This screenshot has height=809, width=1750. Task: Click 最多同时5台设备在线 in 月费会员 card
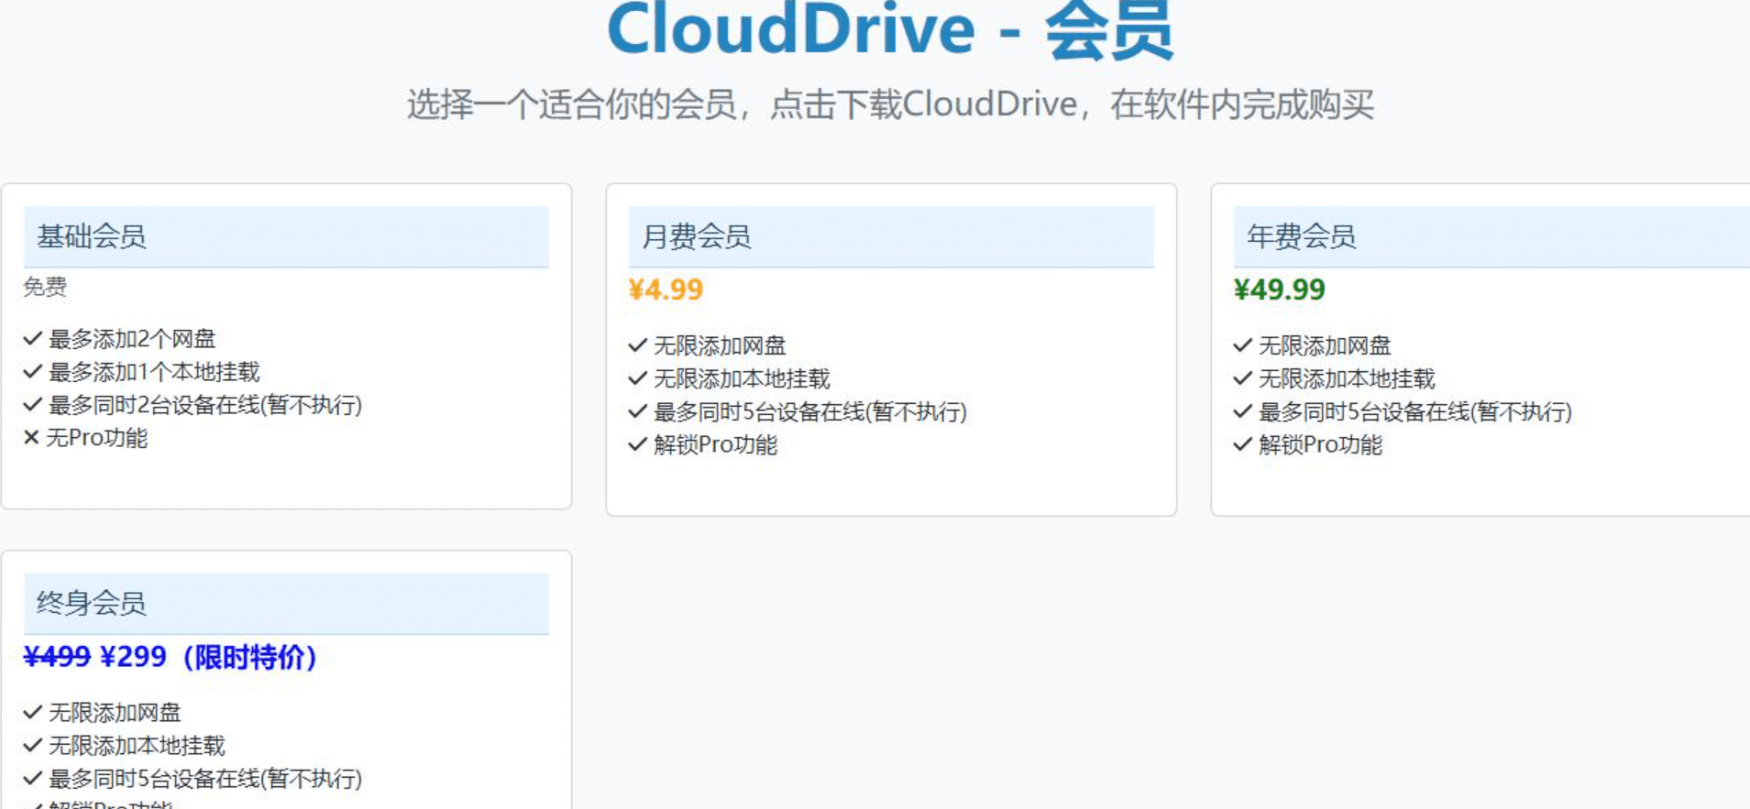click(x=810, y=412)
